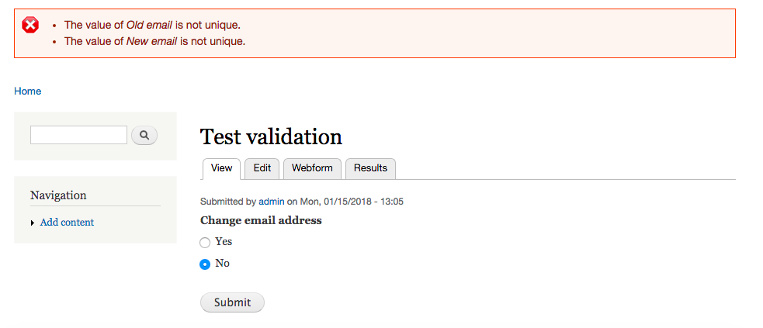
Task: Select the No radio button
Action: tap(205, 264)
